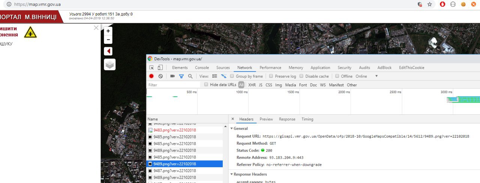The image size is (480, 183).
Task: Click the red Opera extension icon
Action: [442, 4]
